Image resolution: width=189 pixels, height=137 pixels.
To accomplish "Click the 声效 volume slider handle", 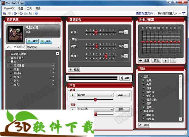I will click(95, 100).
